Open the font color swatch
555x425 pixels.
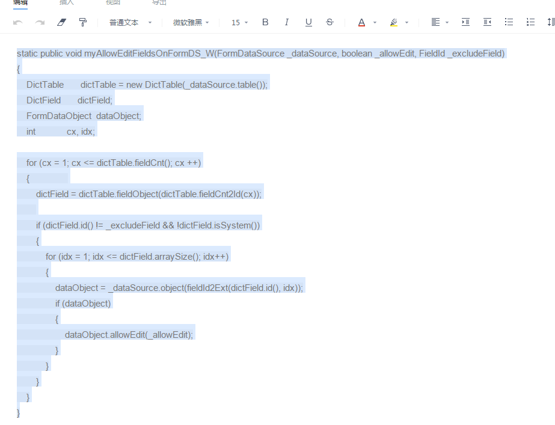coord(361,22)
